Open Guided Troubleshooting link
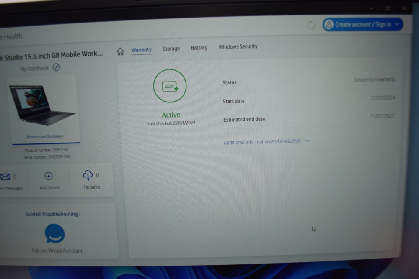This screenshot has height=279, width=419. [x=53, y=214]
